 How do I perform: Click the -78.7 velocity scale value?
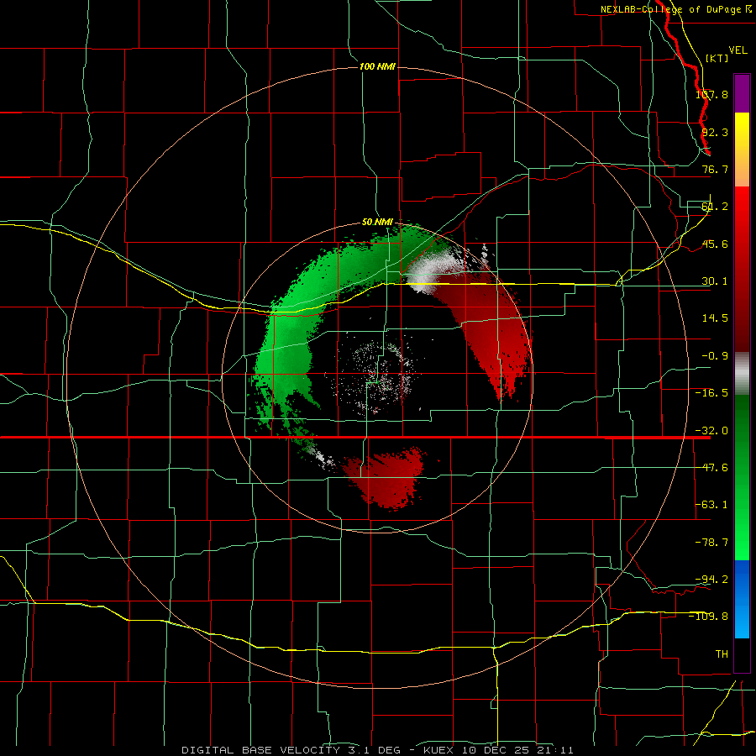click(x=711, y=543)
